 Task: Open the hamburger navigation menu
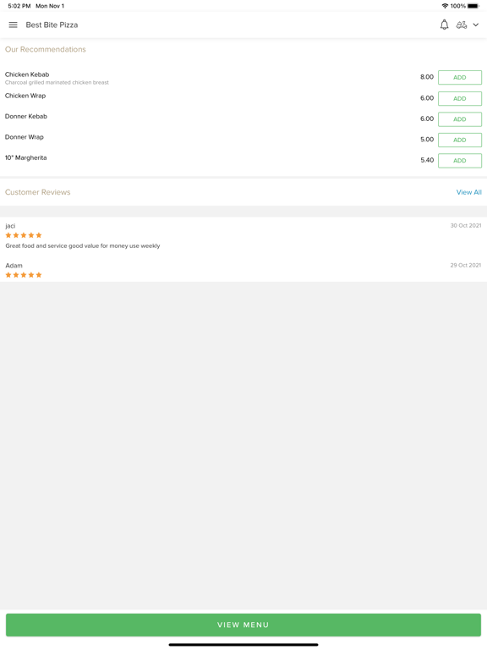[x=14, y=25]
